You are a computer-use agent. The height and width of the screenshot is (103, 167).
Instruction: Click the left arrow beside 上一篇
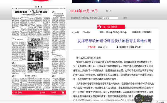click(72, 32)
